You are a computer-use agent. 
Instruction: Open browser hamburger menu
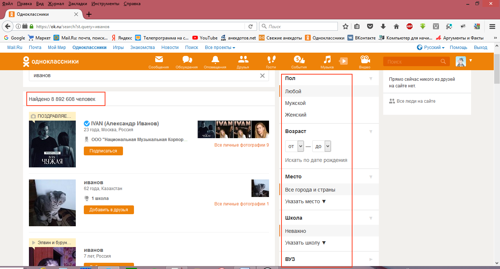(492, 26)
